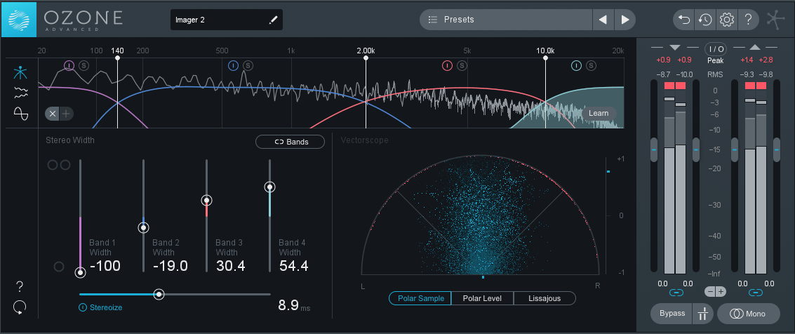Click left input gain fader handle
This screenshot has width=795, height=334.
653,149
